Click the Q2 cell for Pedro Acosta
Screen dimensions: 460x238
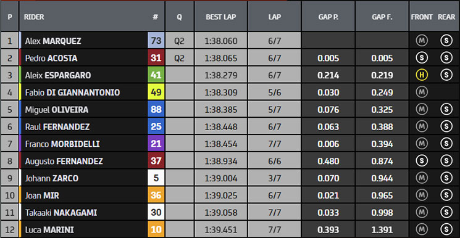179,58
